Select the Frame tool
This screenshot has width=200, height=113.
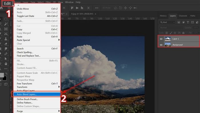click(x=6, y=29)
